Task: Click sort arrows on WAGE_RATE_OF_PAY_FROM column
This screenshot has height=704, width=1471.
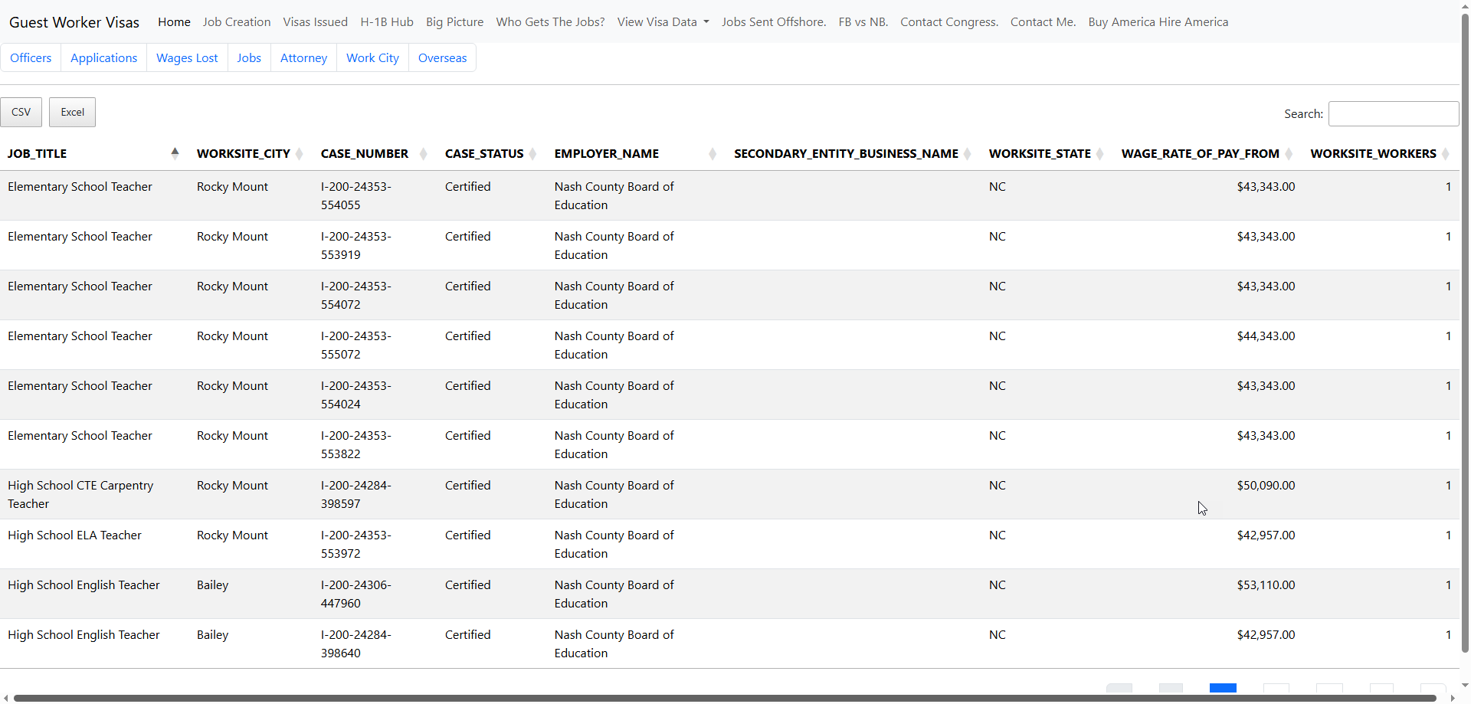Action: click(x=1289, y=154)
